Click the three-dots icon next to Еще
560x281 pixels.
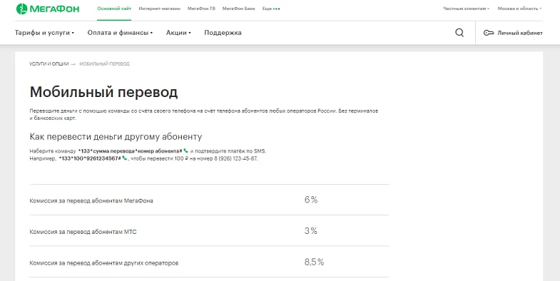click(276, 9)
